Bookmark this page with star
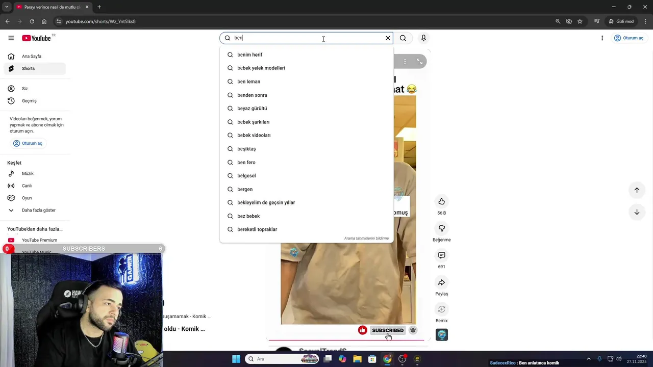The image size is (653, 367). (580, 21)
